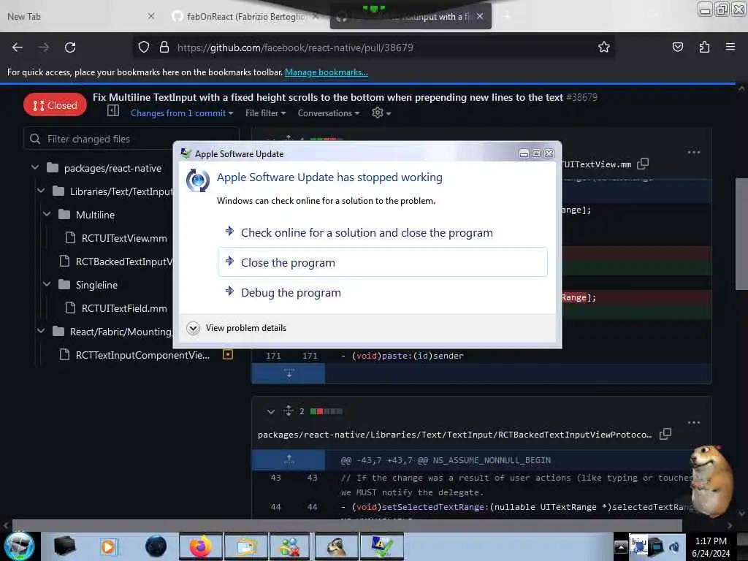Image resolution: width=748 pixels, height=561 pixels.
Task: Open the Pocket save icon
Action: pyautogui.click(x=677, y=47)
